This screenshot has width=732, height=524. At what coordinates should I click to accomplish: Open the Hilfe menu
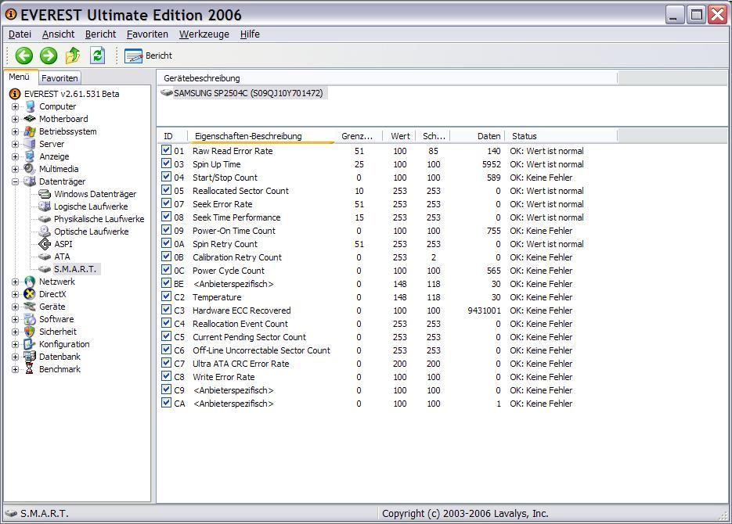point(250,34)
